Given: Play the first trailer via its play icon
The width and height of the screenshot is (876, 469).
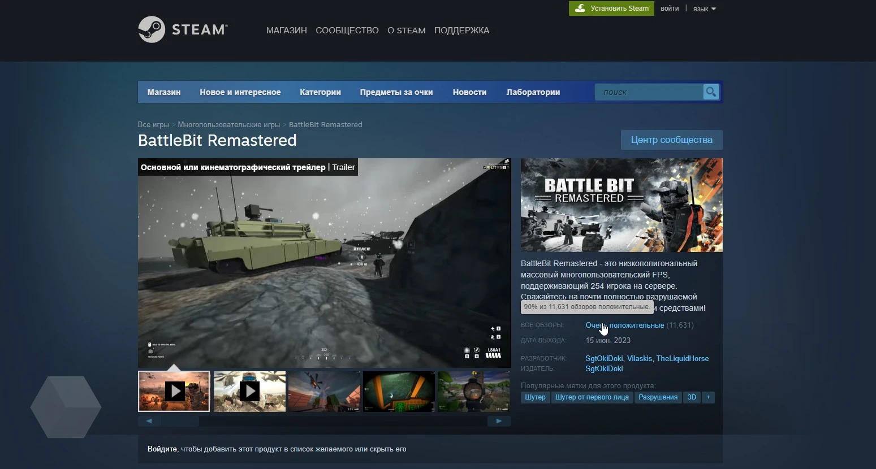Looking at the screenshot, I should tap(174, 391).
